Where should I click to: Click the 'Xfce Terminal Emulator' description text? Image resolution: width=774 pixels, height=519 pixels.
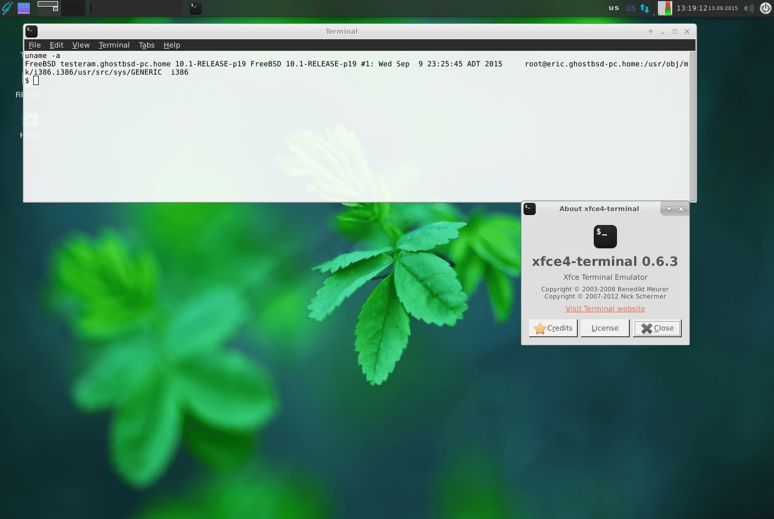(605, 277)
